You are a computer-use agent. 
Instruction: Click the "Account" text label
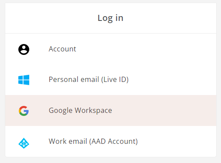(62, 49)
